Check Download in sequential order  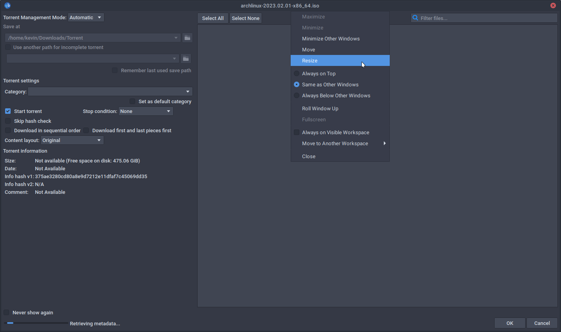[x=8, y=130]
